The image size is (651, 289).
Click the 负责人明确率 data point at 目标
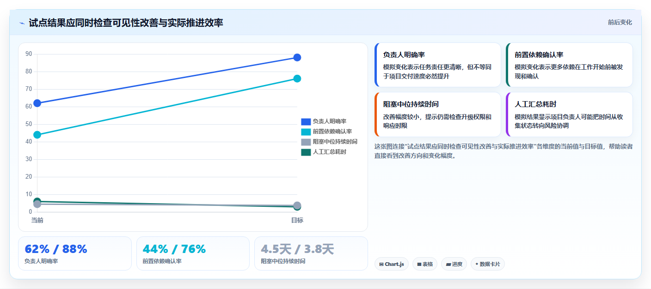point(297,57)
